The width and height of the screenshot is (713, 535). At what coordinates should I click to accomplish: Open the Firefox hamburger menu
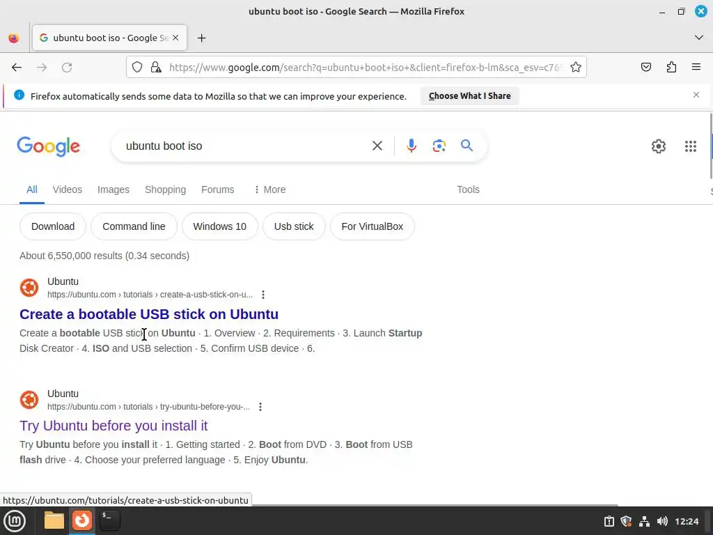[696, 68]
